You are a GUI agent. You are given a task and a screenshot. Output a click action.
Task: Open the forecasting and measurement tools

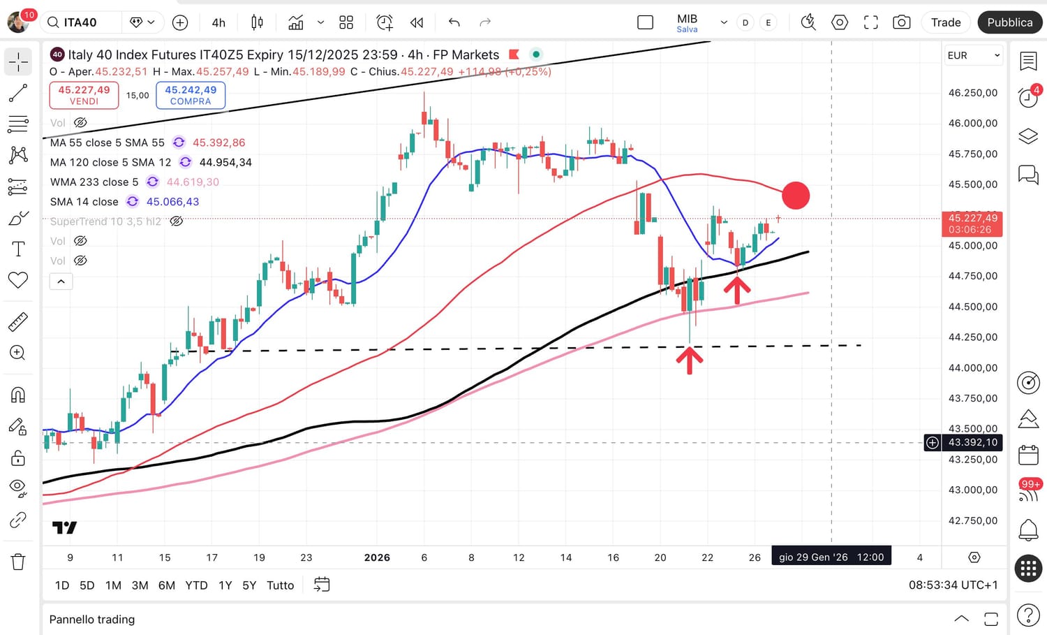[x=18, y=187]
